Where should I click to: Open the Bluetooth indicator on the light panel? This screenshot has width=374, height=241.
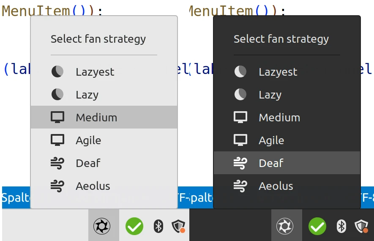[158, 226]
